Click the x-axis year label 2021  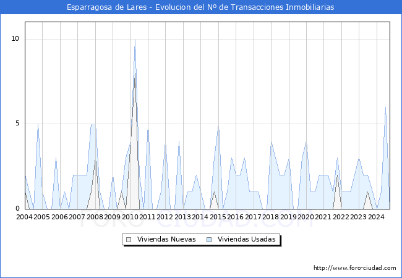click(x=323, y=217)
